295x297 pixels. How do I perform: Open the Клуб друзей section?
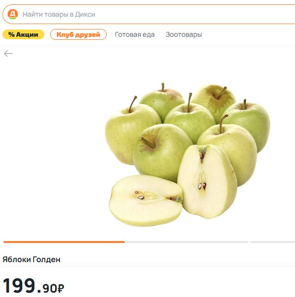coord(78,34)
